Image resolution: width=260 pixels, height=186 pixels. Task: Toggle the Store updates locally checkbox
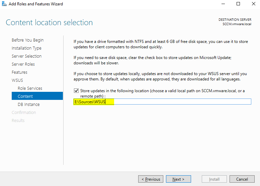click(x=76, y=91)
